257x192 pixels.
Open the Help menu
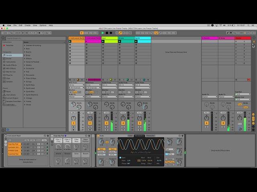coord(51,25)
